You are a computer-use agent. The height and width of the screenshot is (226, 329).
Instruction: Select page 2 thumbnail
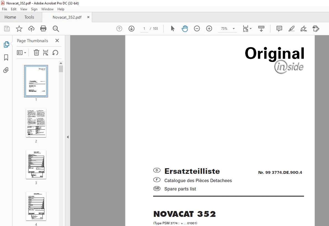tap(36, 123)
